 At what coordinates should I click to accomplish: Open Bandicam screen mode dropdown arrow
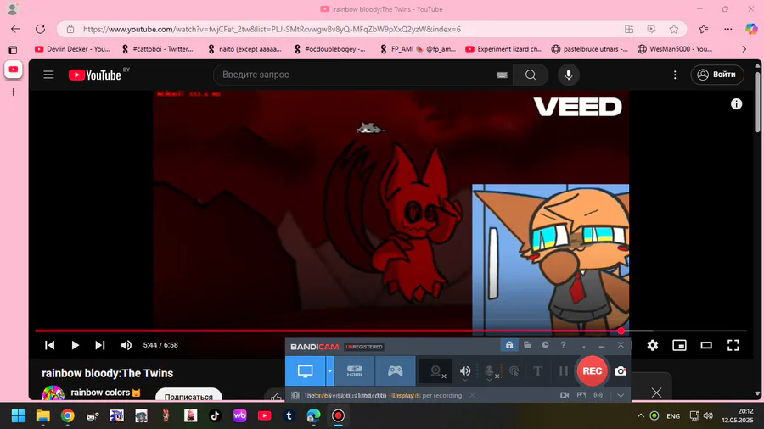330,371
